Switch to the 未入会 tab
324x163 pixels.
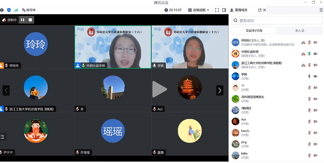click(x=300, y=31)
